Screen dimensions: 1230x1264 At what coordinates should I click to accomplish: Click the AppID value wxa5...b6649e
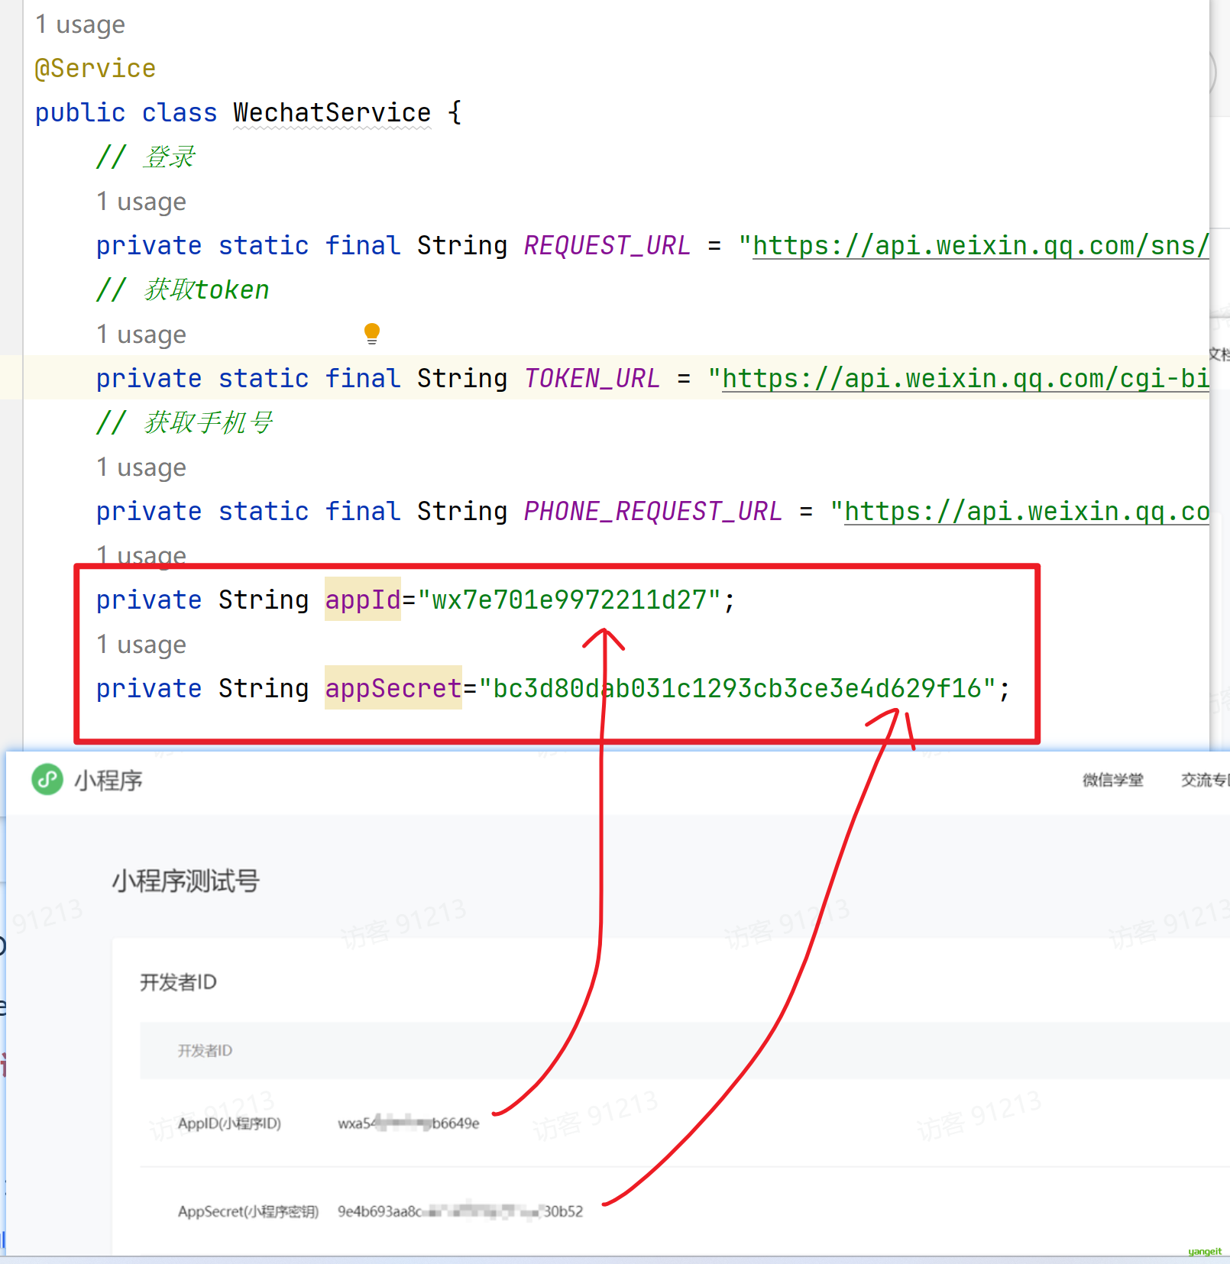409,1123
